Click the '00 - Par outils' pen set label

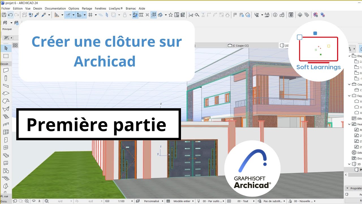pos(212,201)
